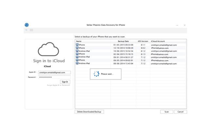Click iOS version 8.0.2 cell
211x137 pixels.
click(x=143, y=48)
